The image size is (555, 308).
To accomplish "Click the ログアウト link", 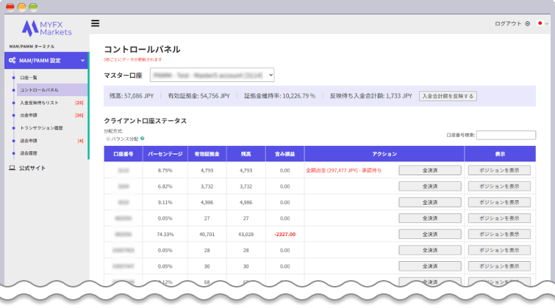I will [508, 23].
